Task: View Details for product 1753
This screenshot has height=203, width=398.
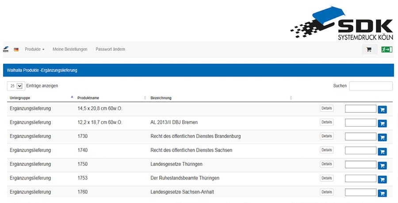Action: click(327, 178)
